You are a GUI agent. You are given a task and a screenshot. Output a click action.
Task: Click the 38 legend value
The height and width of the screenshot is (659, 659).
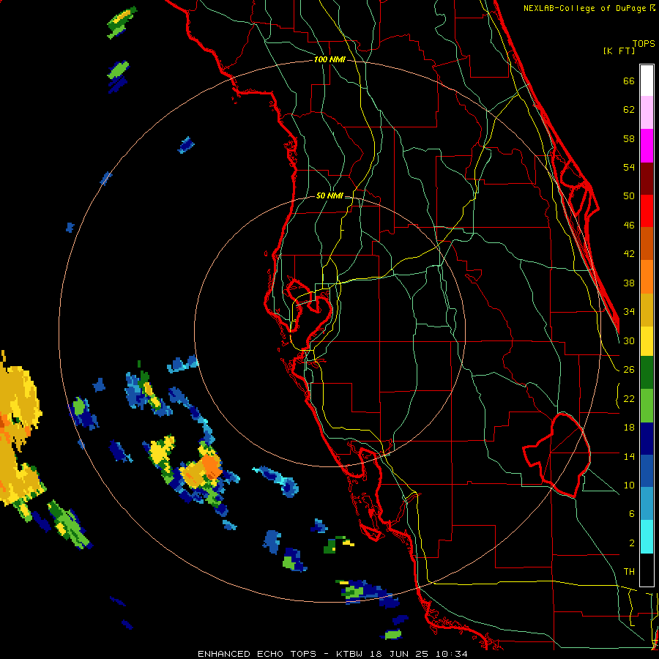[x=629, y=283]
